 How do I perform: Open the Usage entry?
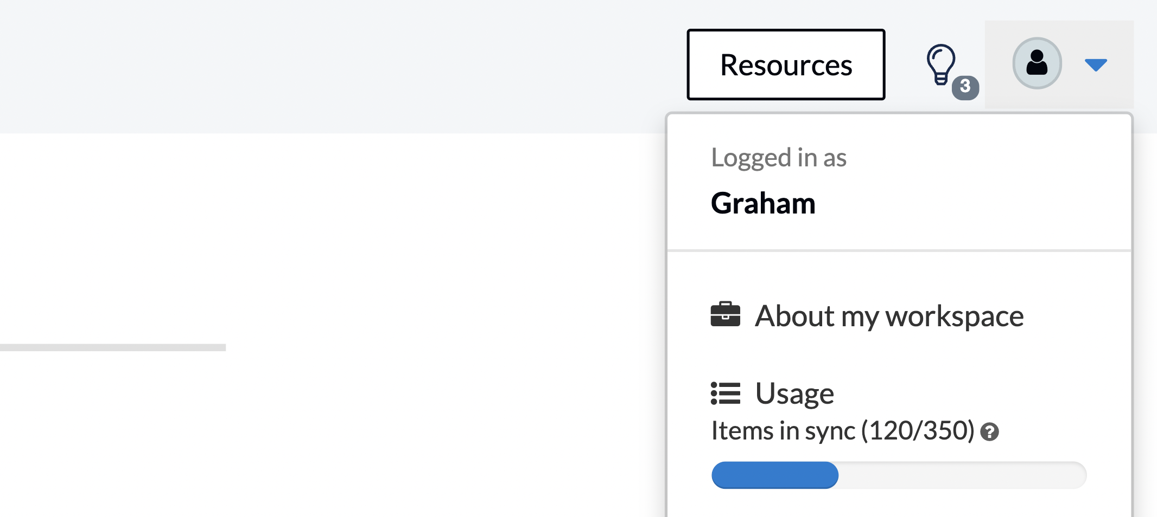pos(794,393)
